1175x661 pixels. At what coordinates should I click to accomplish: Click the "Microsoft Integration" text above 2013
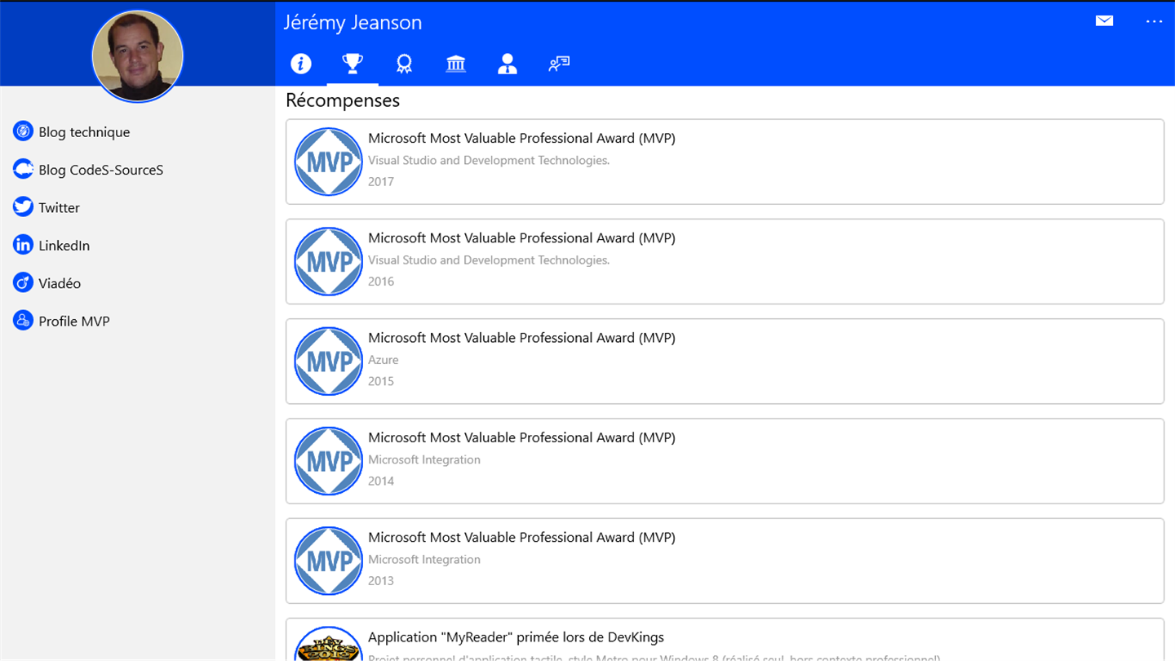424,559
